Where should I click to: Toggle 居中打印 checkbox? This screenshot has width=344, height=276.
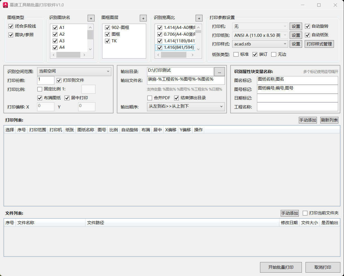click(67, 98)
